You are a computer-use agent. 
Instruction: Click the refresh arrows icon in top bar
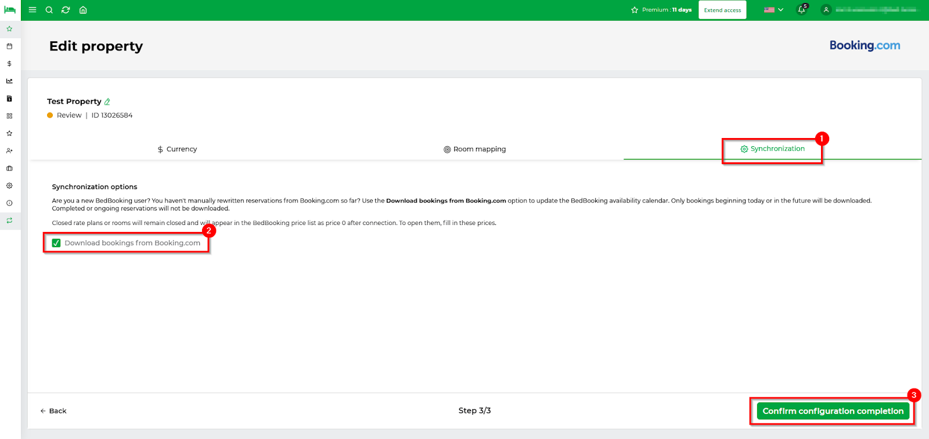coord(66,10)
